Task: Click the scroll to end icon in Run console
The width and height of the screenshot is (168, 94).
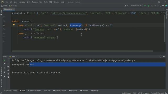Action: [x=8, y=70]
